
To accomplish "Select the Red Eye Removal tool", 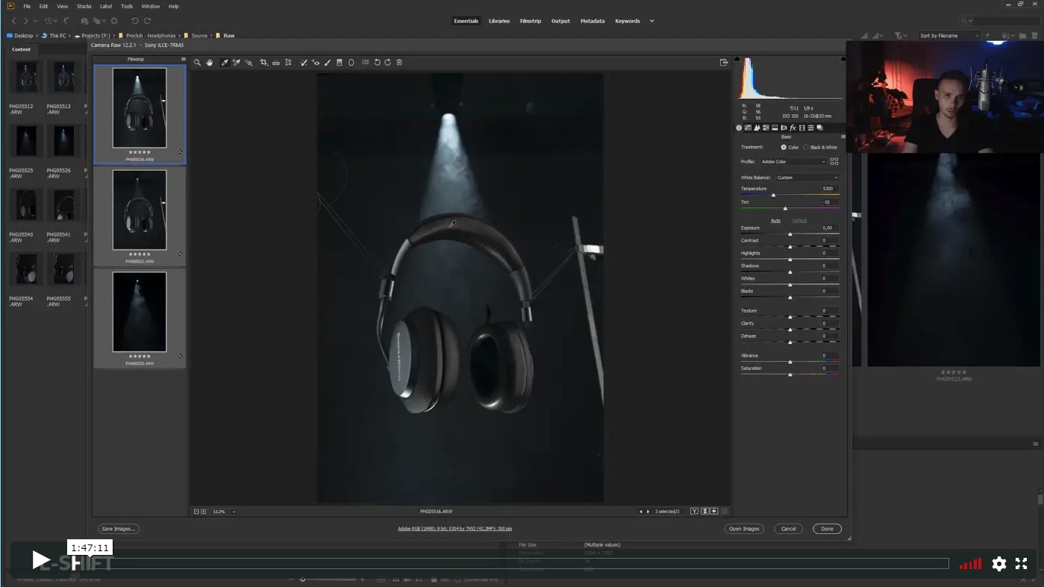I will point(316,63).
